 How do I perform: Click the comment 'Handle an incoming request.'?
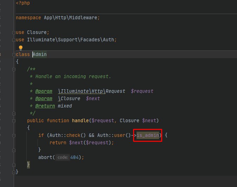pyautogui.click(x=73, y=76)
